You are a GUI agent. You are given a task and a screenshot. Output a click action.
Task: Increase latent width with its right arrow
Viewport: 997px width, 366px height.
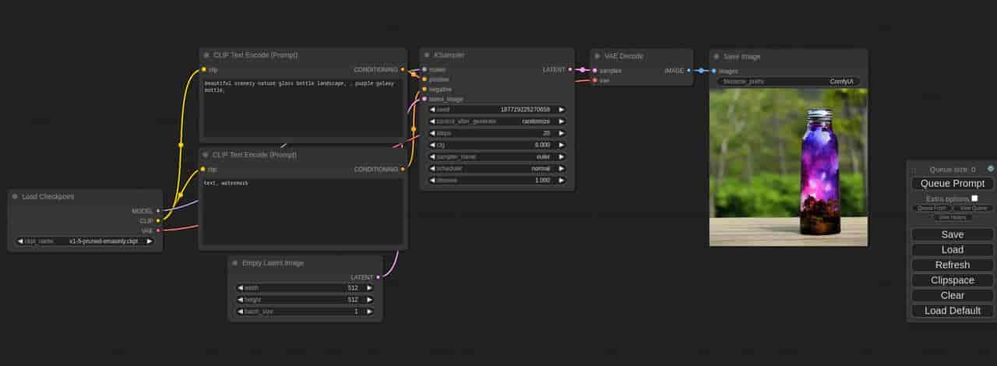point(368,287)
